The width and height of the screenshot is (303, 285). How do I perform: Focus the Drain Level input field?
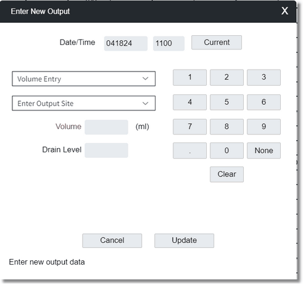point(106,151)
